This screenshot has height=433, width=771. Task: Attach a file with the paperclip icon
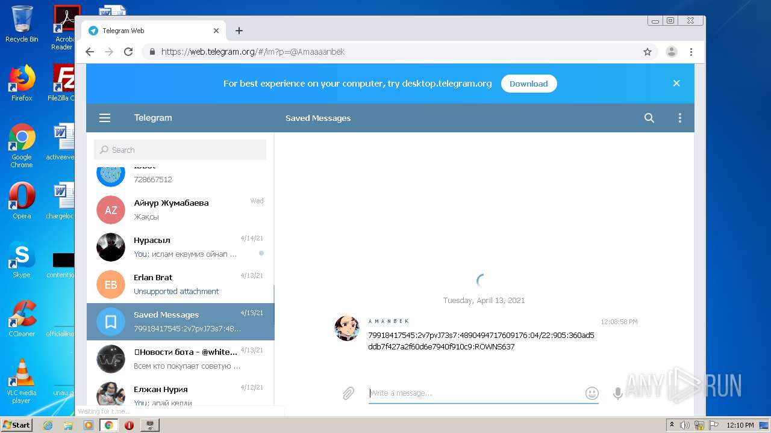(348, 393)
